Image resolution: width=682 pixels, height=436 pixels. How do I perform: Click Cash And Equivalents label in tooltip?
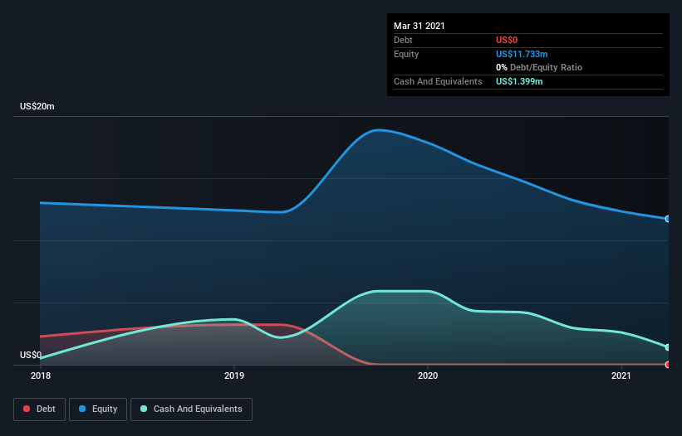tap(438, 81)
